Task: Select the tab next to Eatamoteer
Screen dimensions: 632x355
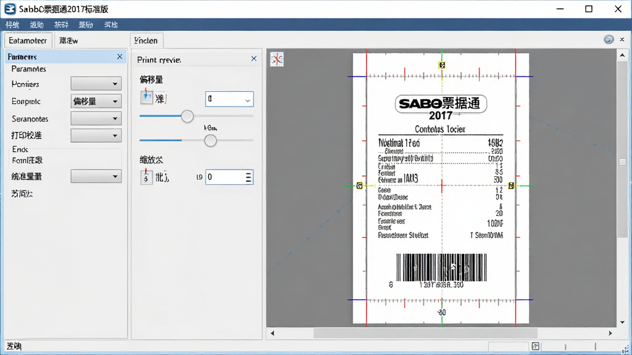Action: [x=69, y=41]
